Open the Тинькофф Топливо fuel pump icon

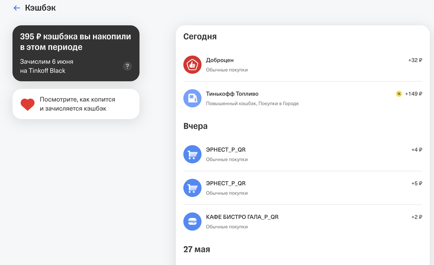pyautogui.click(x=192, y=98)
